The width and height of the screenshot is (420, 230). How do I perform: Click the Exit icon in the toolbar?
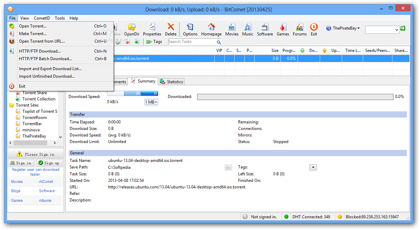click(314, 29)
